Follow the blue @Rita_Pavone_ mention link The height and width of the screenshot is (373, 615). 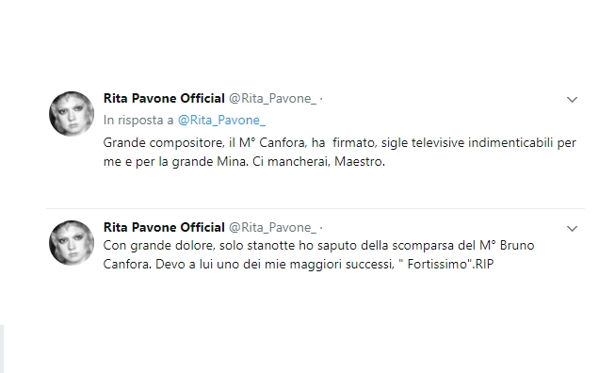[221, 120]
